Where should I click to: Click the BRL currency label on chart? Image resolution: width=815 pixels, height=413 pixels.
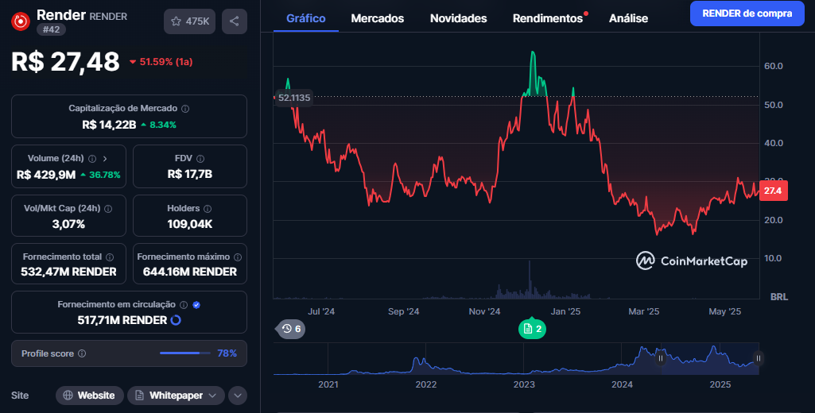tap(778, 297)
